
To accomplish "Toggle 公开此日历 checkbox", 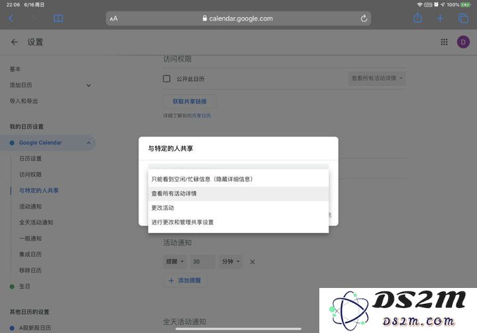I will pyautogui.click(x=167, y=79).
